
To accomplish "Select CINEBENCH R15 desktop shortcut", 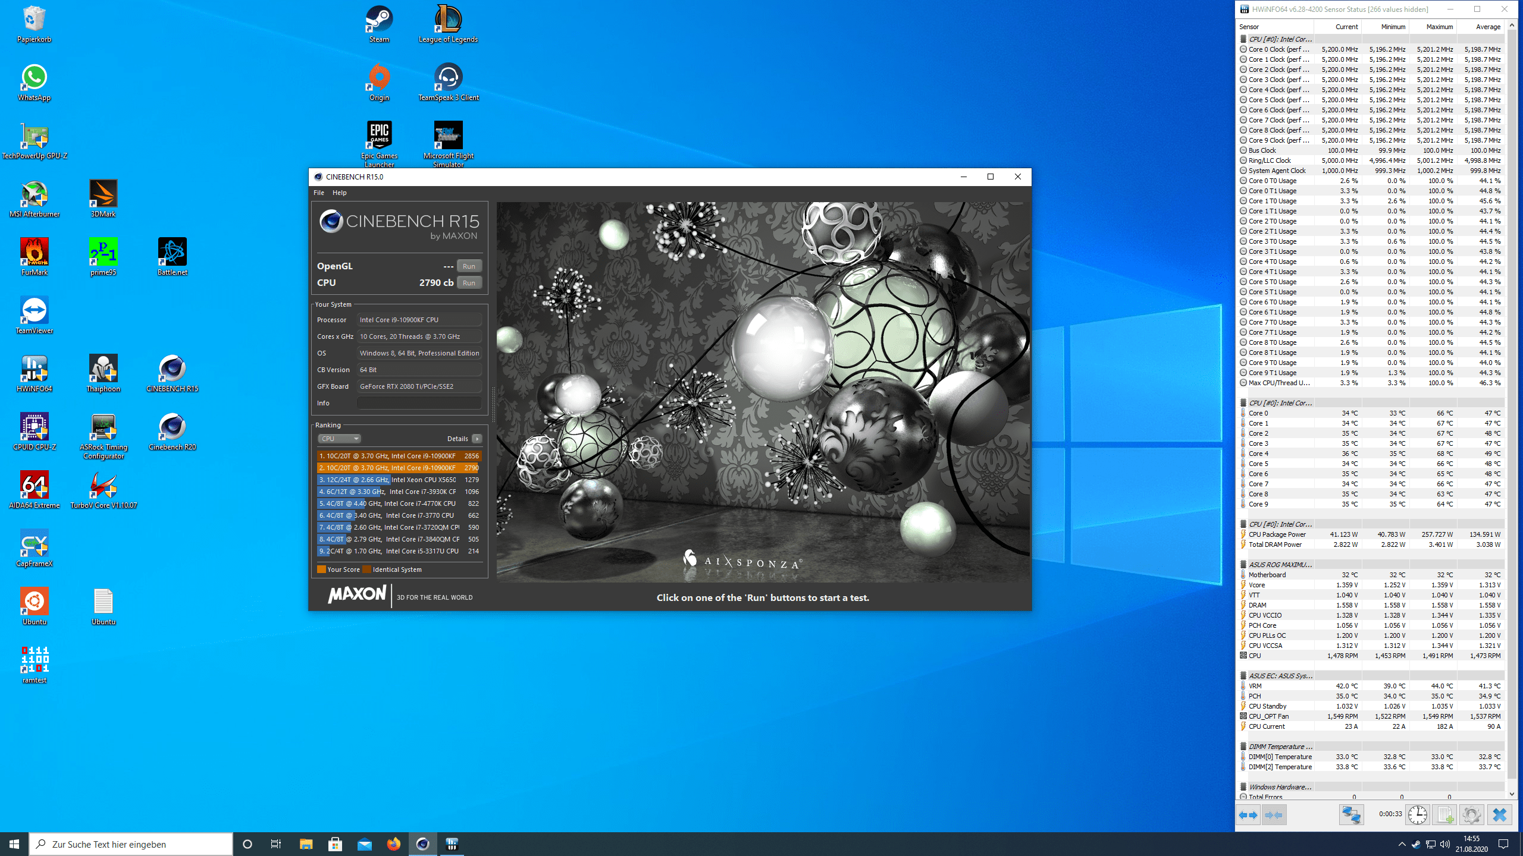I will [x=172, y=374].
